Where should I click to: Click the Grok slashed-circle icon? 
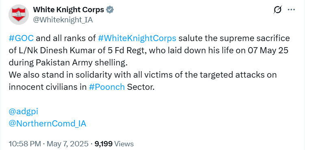click(278, 9)
